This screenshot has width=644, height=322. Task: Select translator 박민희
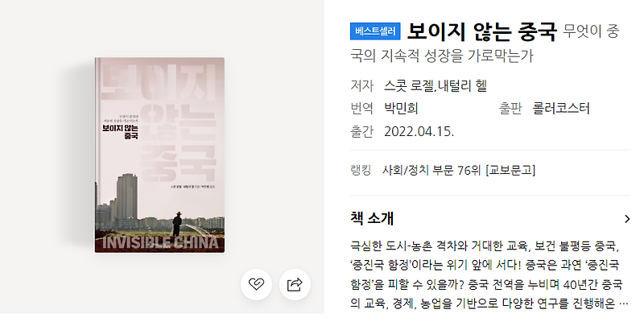pyautogui.click(x=401, y=109)
